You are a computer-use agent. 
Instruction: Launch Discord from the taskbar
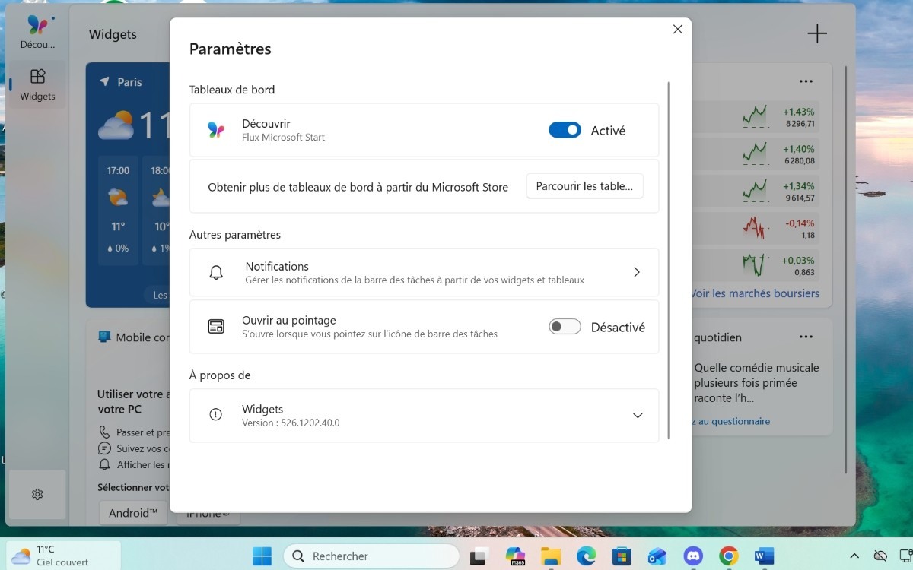point(692,556)
